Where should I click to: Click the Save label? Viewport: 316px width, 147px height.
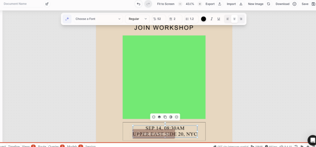click(305, 4)
